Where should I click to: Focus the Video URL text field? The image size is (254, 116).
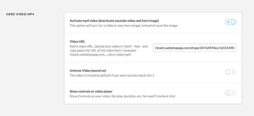[x=194, y=48]
